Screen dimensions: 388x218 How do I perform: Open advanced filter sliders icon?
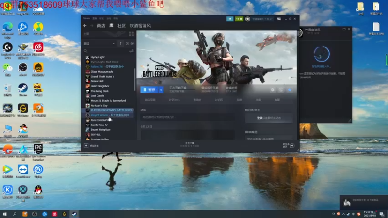[x=131, y=51]
